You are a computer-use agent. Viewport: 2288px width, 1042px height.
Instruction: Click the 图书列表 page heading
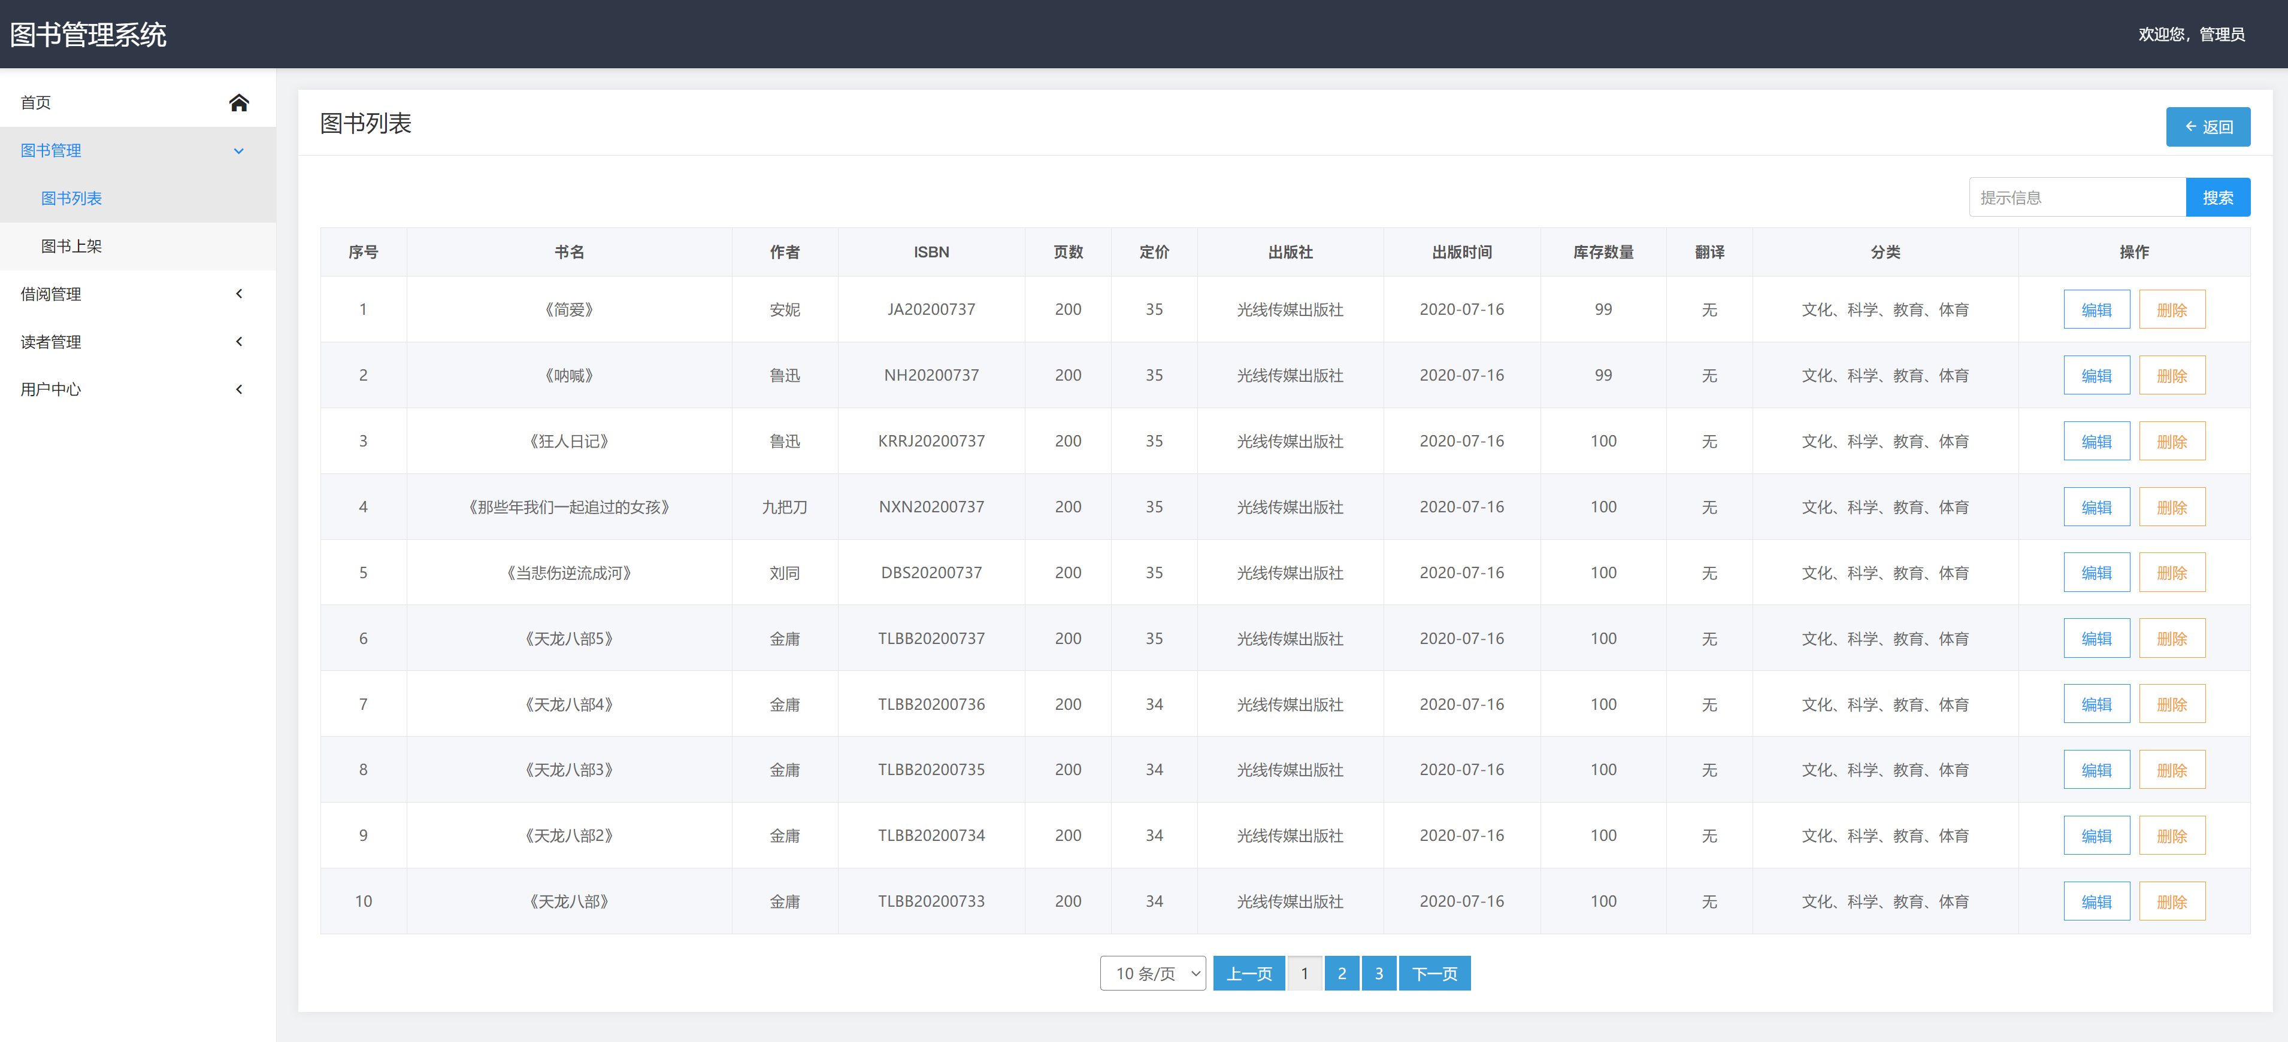(365, 123)
